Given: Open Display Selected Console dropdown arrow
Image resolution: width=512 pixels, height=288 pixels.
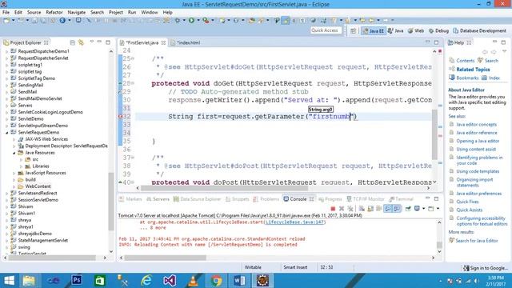Looking at the screenshot, I should 423,208.
